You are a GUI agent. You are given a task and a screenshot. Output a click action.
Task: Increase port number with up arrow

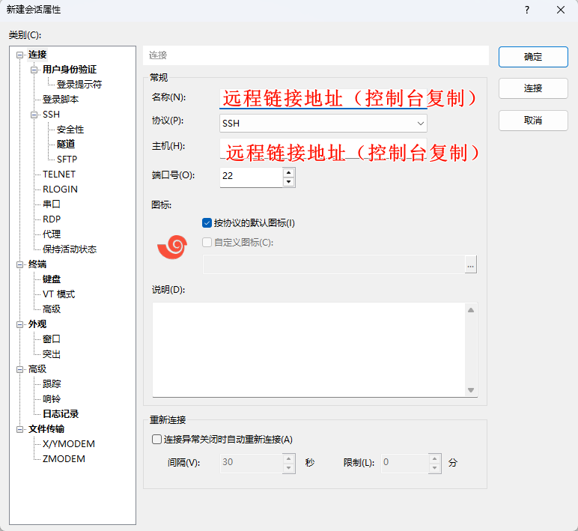click(x=289, y=172)
